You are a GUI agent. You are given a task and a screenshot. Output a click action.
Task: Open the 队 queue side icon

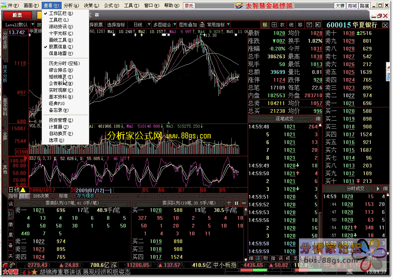pos(10,214)
